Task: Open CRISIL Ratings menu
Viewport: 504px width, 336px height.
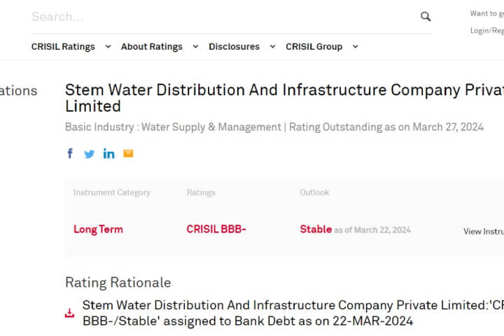Action: pyautogui.click(x=63, y=47)
